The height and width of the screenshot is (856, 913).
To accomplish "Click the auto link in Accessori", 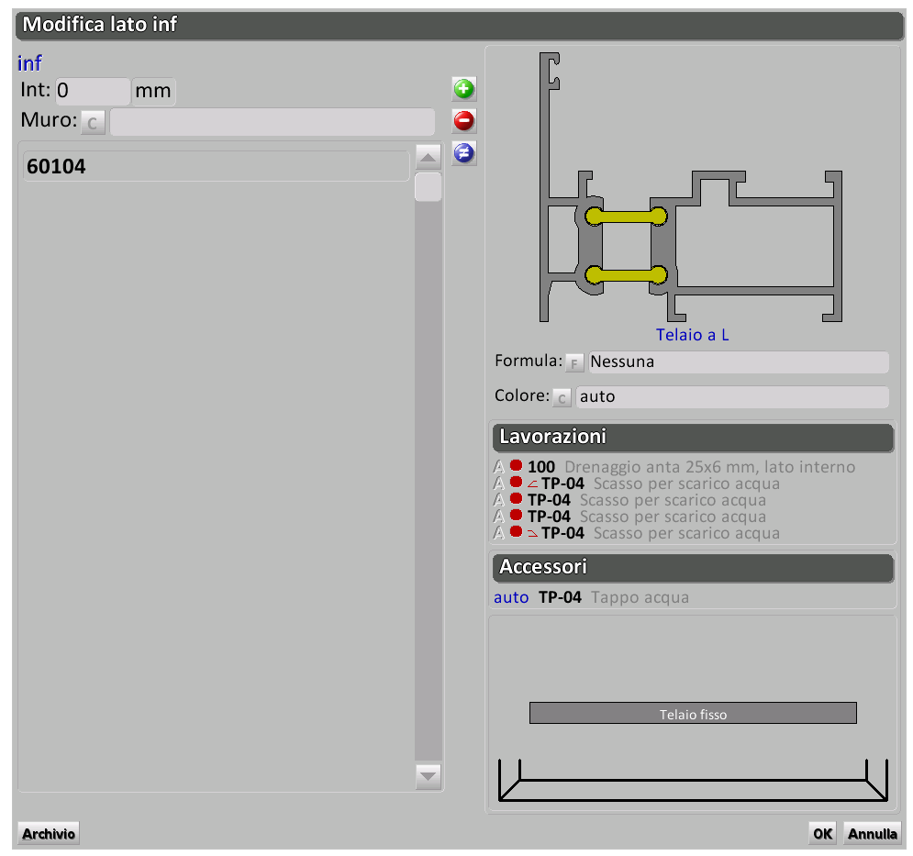I will (x=511, y=598).
